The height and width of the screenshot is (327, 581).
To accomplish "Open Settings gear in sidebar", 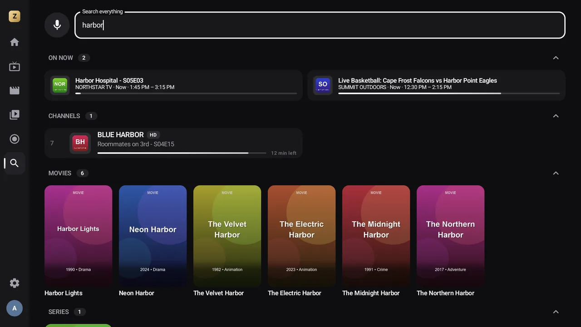I will pos(15,283).
